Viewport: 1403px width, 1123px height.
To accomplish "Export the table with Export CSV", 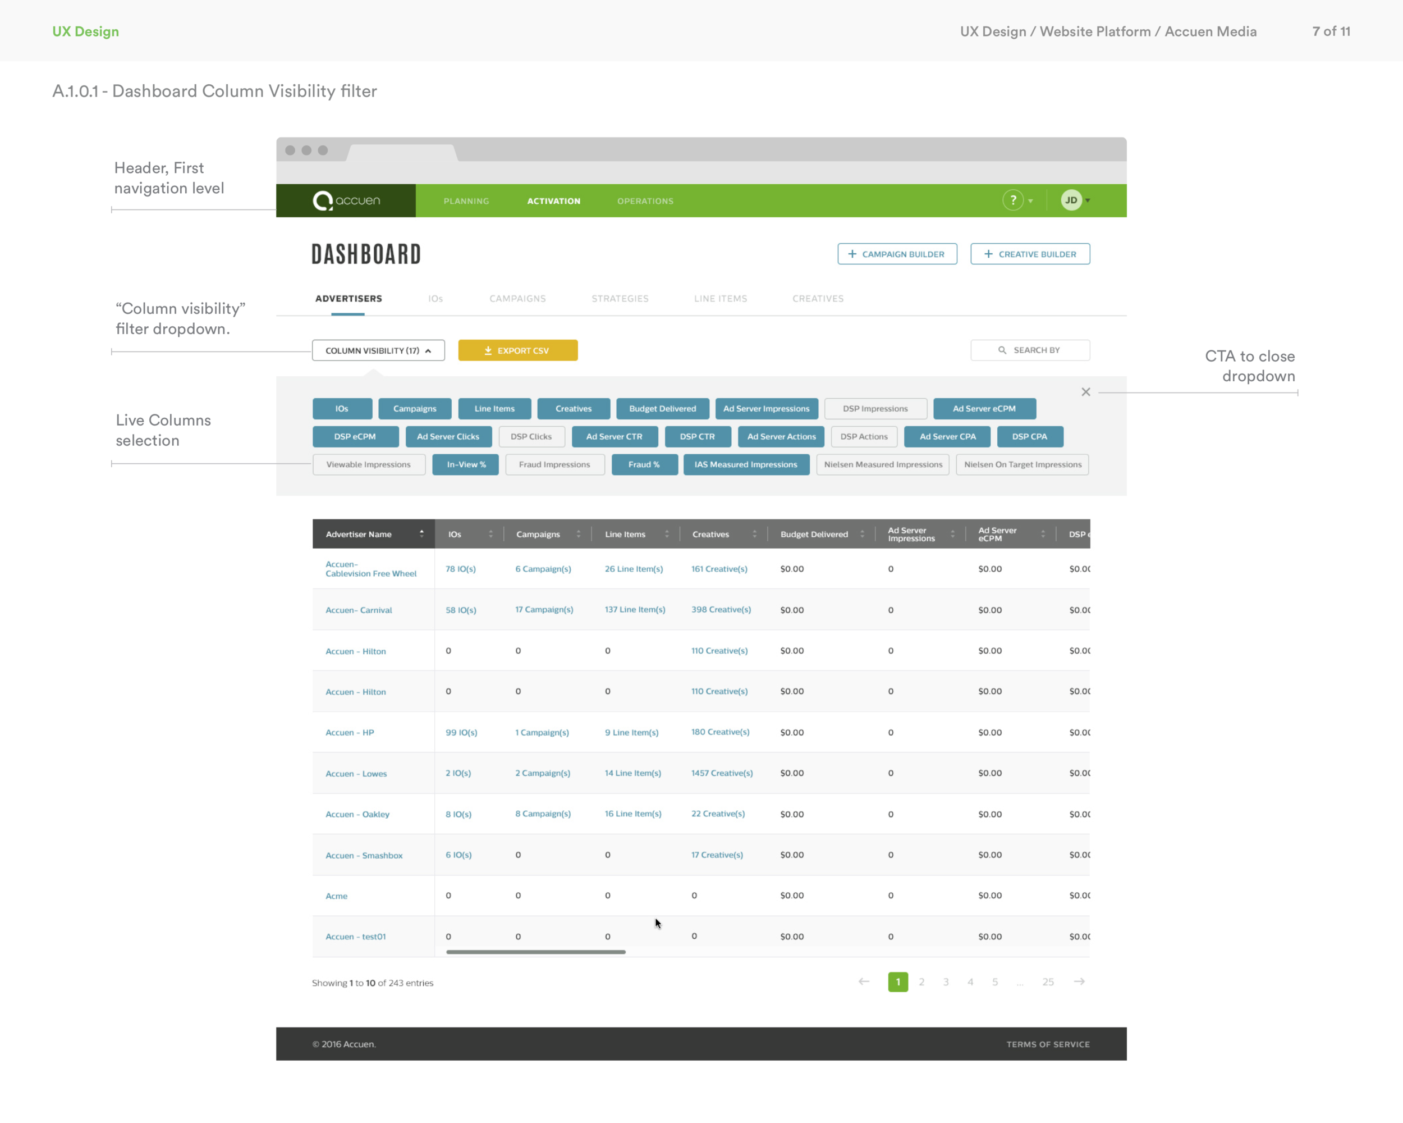I will (x=517, y=350).
